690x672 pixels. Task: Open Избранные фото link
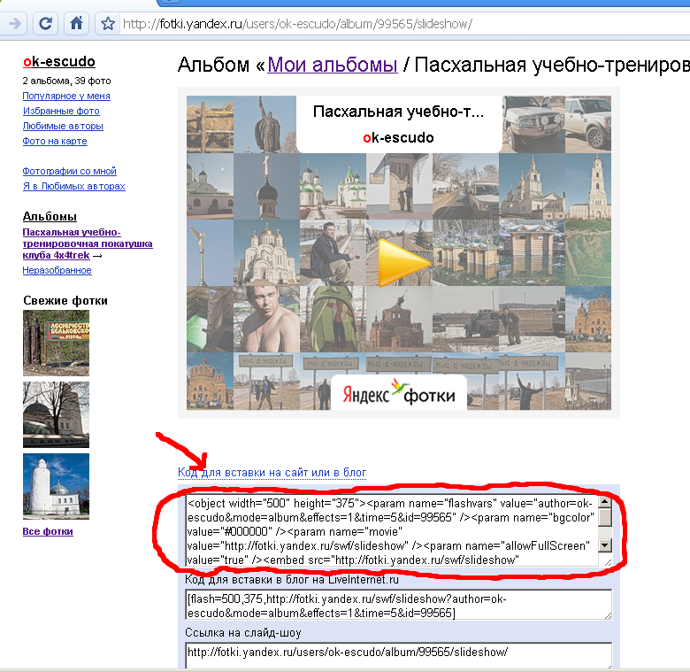tap(61, 111)
